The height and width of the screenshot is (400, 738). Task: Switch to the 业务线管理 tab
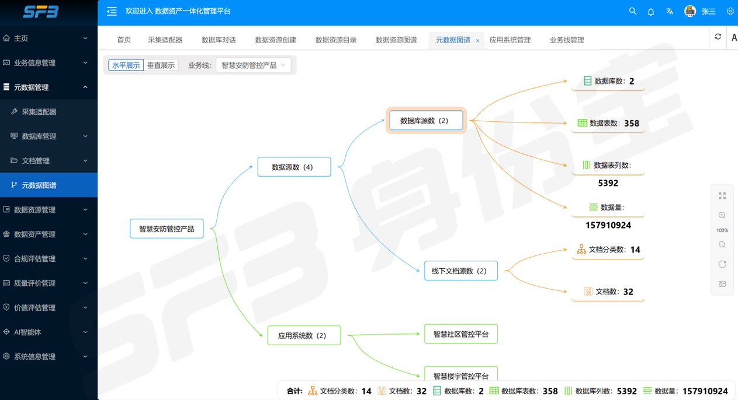coord(567,40)
